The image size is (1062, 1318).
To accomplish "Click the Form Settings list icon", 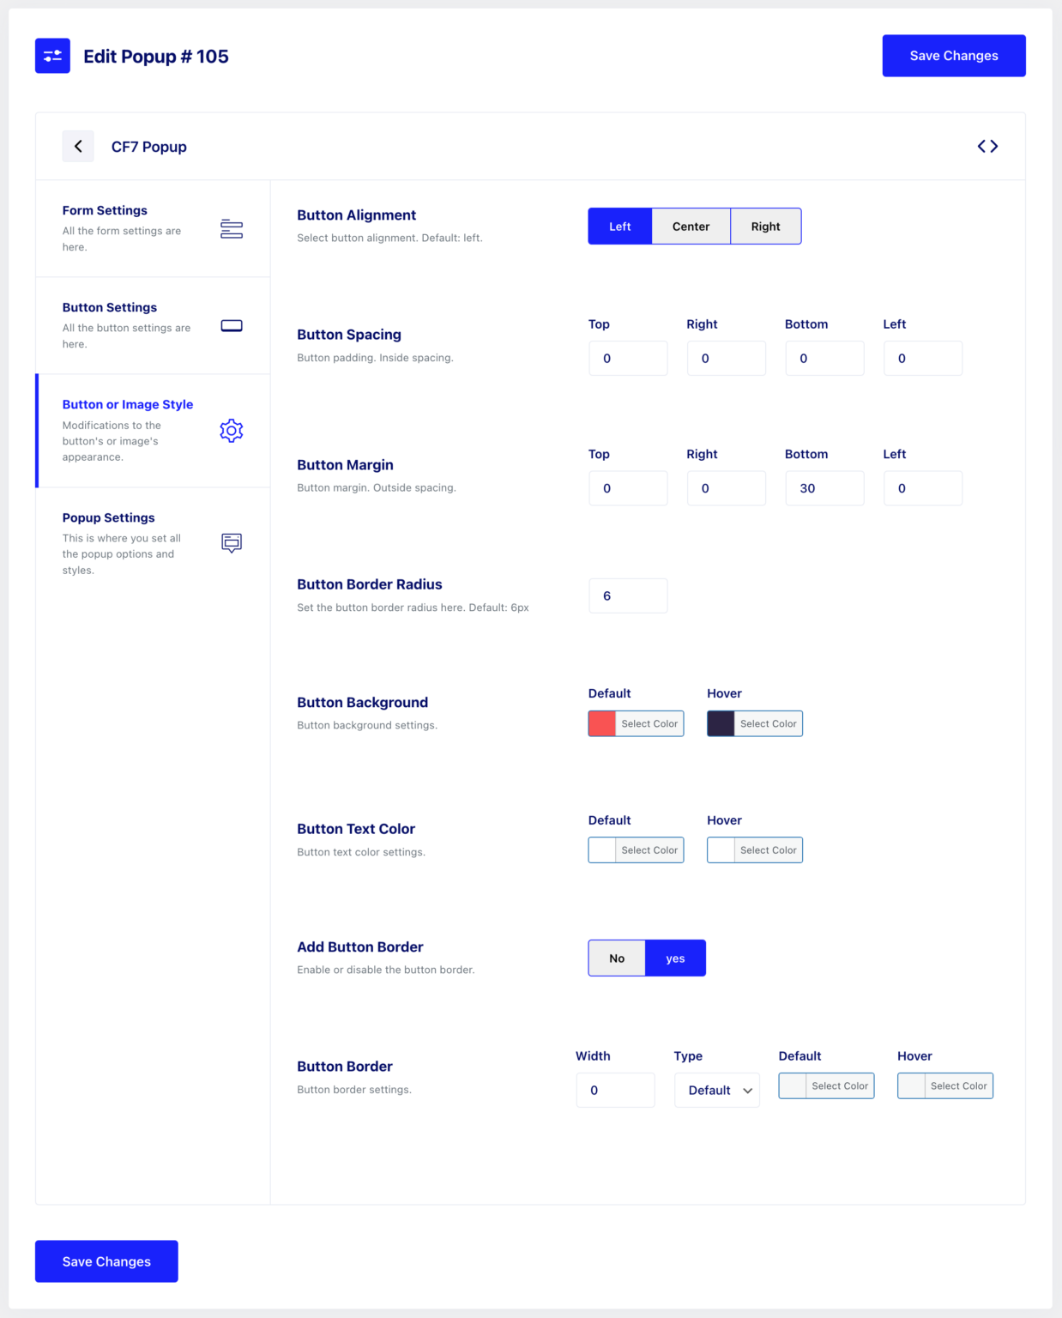I will [232, 229].
